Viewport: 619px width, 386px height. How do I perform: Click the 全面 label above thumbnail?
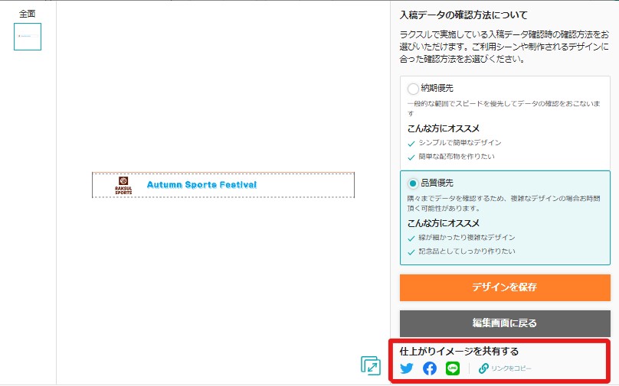pyautogui.click(x=28, y=14)
